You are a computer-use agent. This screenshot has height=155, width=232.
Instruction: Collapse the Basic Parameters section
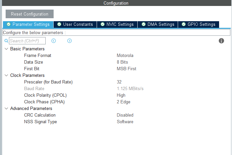pos(6,49)
